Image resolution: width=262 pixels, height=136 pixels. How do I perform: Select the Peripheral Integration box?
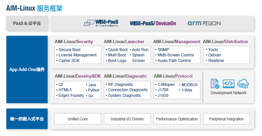[x=226, y=119]
